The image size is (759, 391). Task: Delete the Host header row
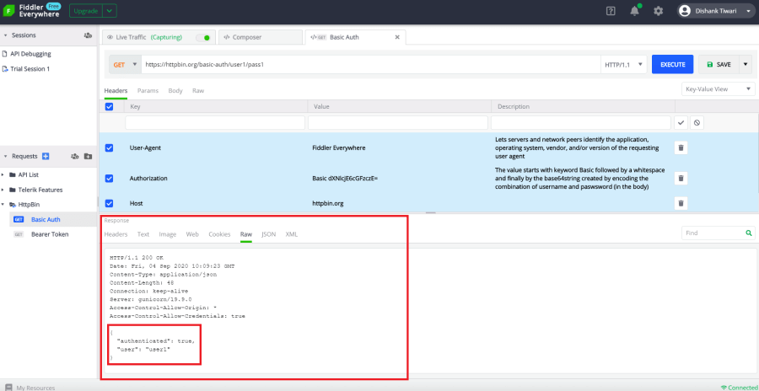tap(681, 203)
